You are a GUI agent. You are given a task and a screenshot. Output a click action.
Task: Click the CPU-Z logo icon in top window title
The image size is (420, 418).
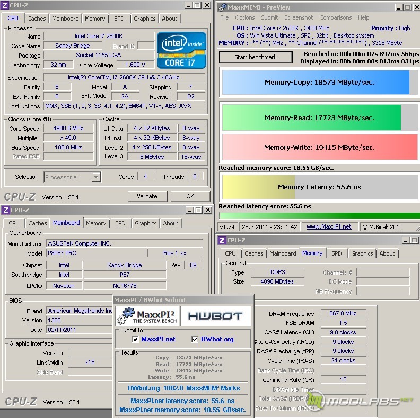pos(5,5)
